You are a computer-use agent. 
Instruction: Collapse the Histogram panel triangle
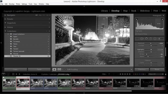(163, 16)
